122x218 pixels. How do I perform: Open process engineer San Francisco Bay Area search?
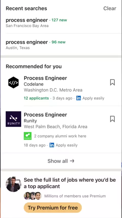coord(61,22)
